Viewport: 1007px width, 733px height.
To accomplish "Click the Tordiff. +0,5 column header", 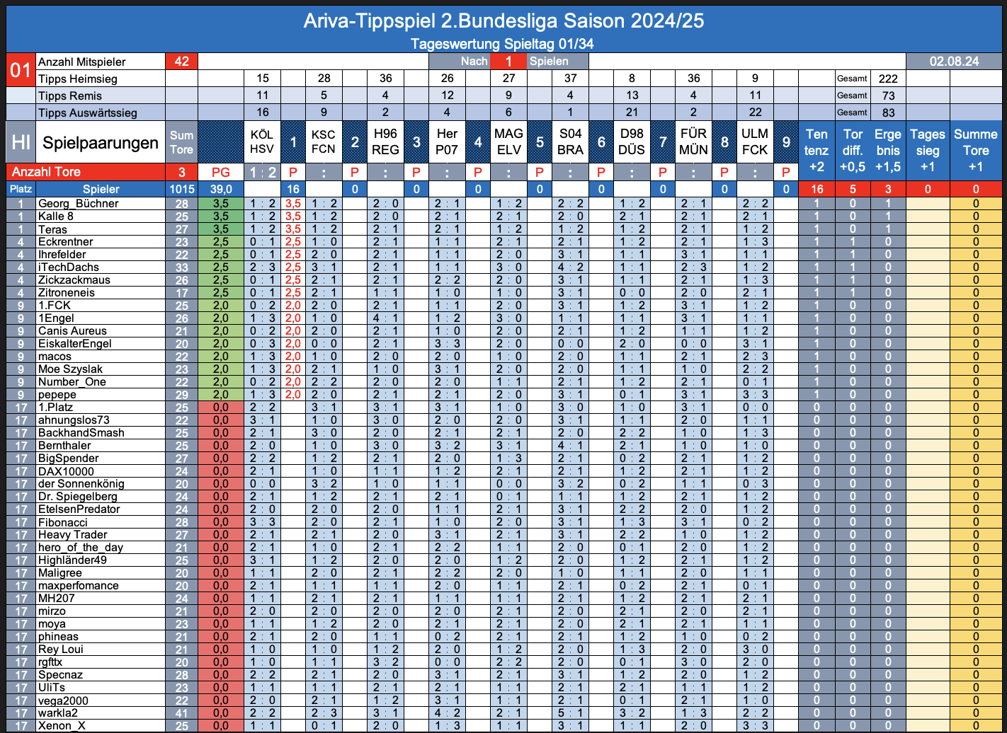I will (x=853, y=150).
